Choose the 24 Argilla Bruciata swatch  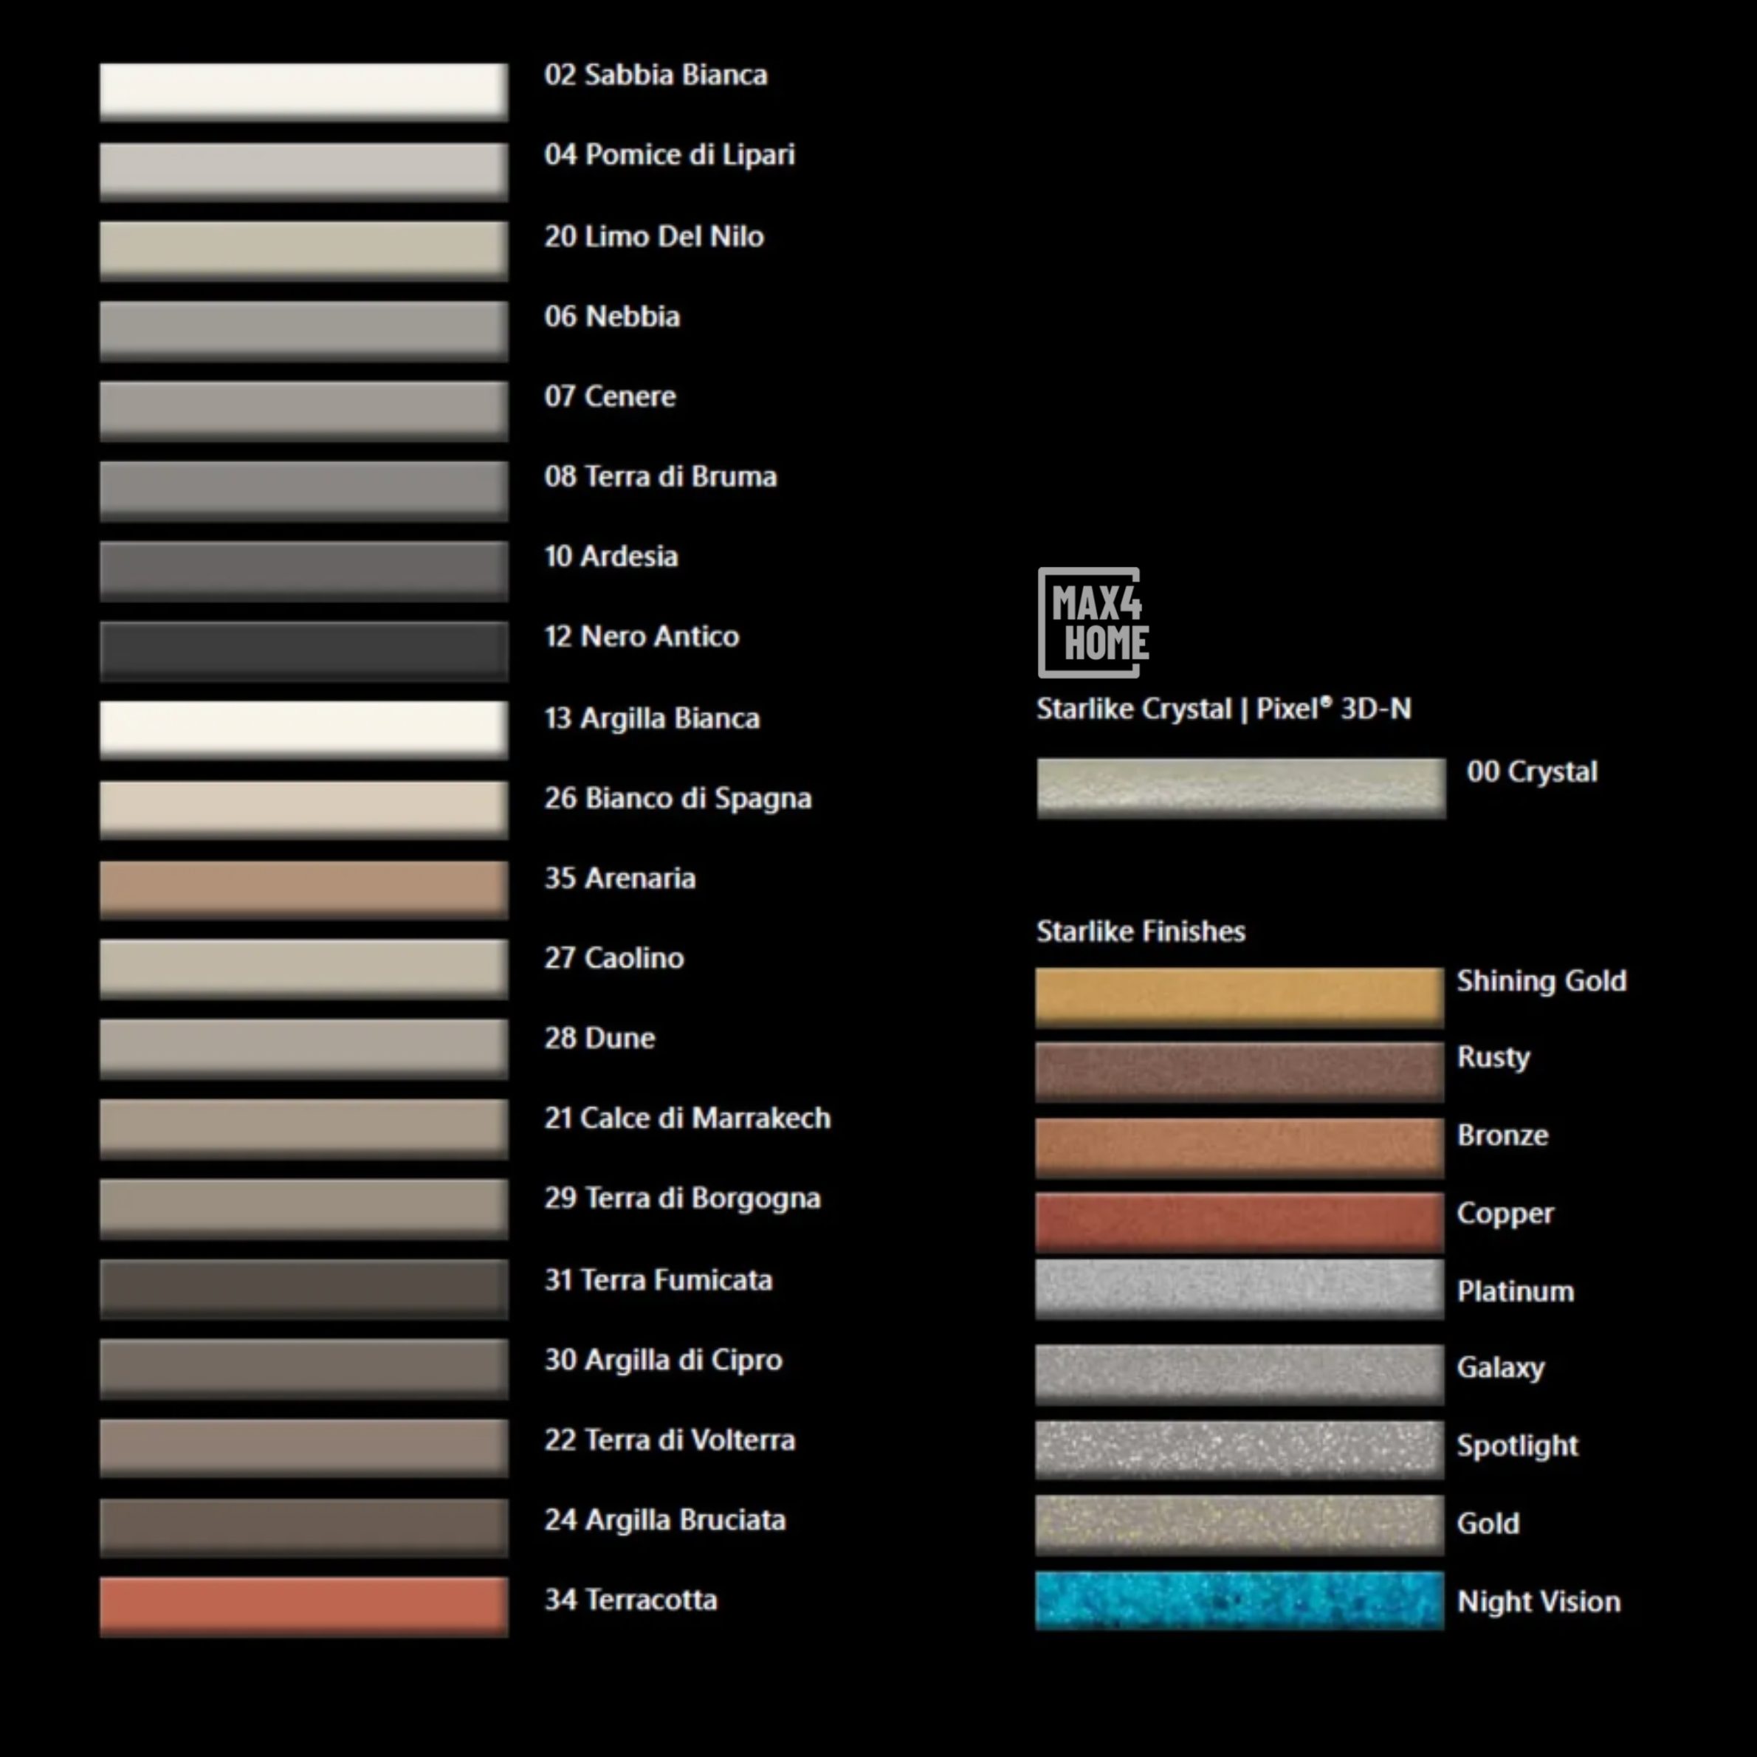pyautogui.click(x=303, y=1529)
